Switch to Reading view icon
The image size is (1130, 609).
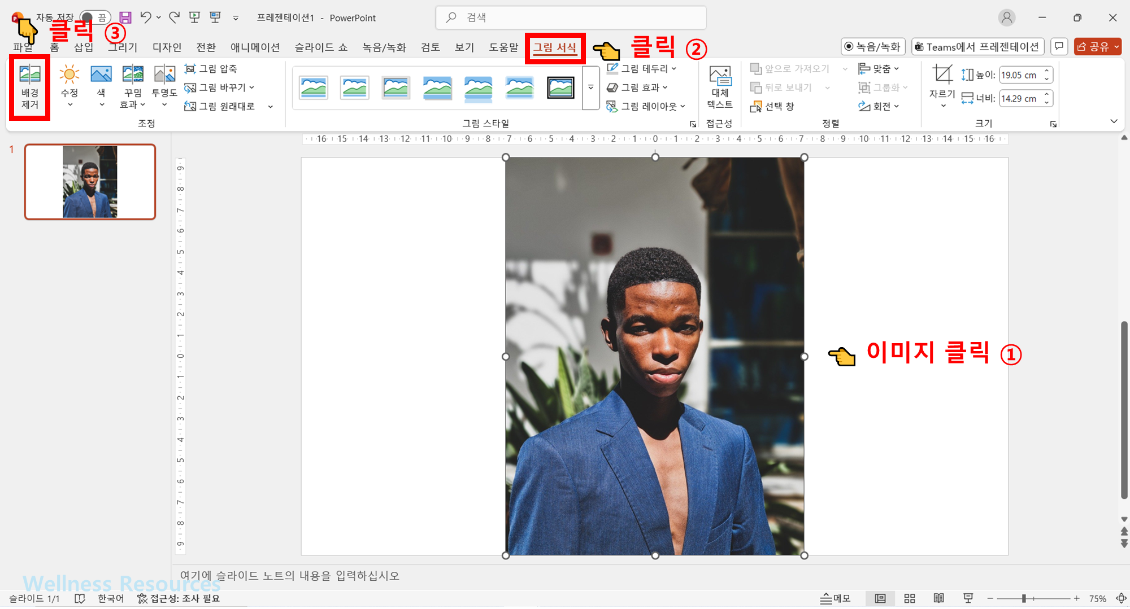[938, 599]
